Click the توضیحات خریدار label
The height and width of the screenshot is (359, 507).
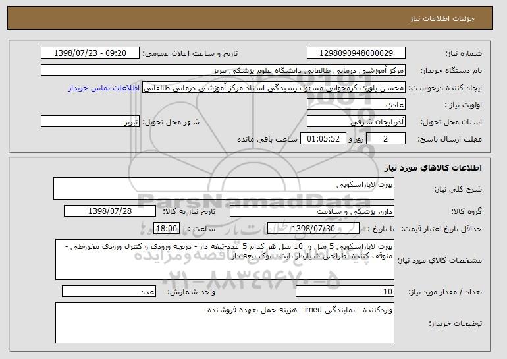[455, 323]
